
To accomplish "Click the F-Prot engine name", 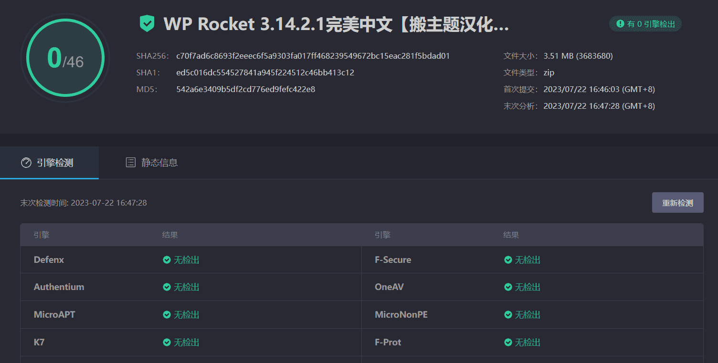I will point(388,342).
